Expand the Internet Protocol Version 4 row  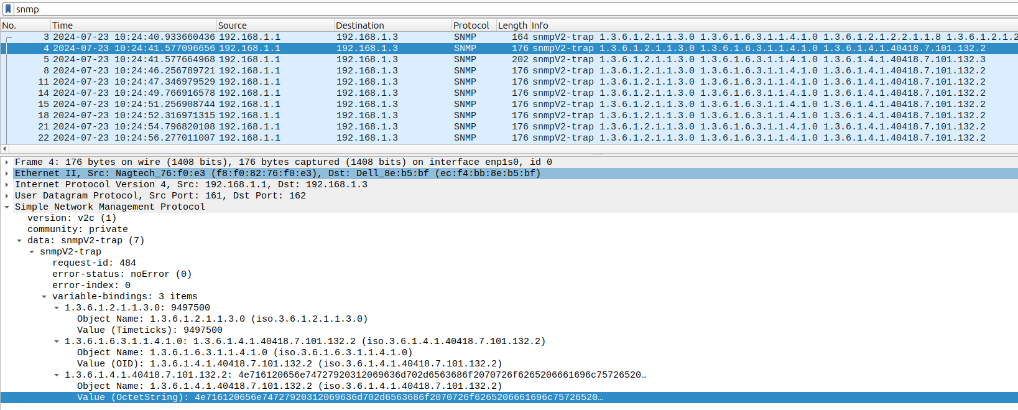(x=7, y=184)
